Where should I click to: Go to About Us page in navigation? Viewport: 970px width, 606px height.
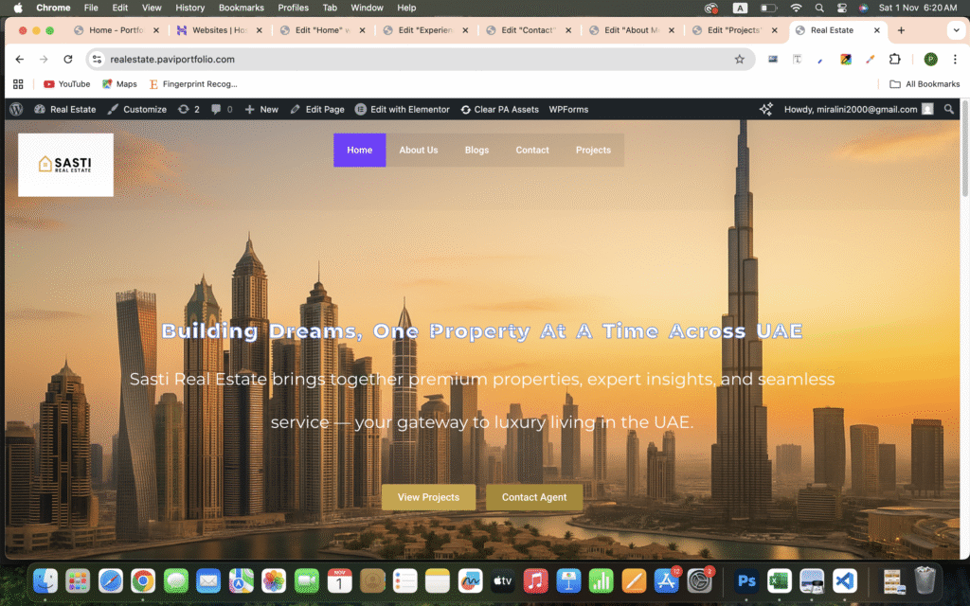pyautogui.click(x=418, y=150)
